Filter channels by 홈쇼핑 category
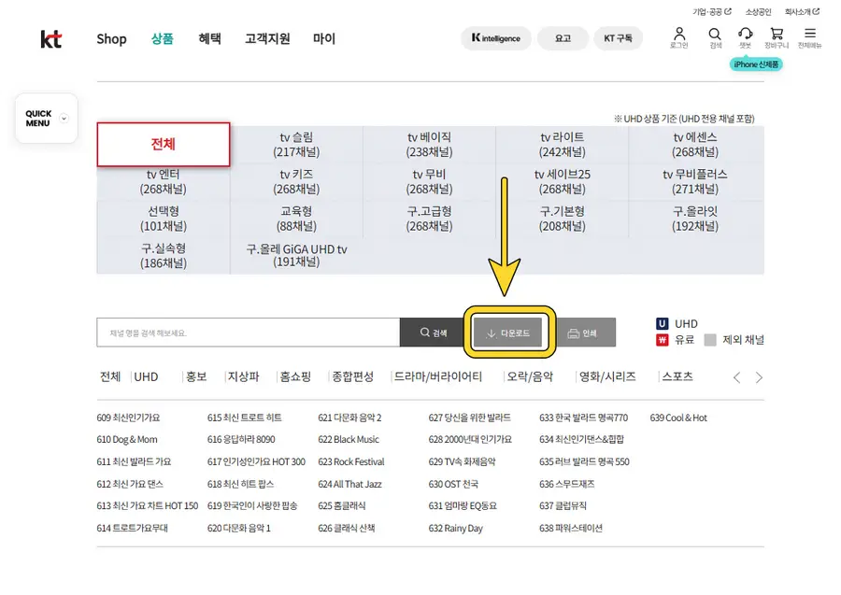This screenshot has width=841, height=595. coord(295,377)
